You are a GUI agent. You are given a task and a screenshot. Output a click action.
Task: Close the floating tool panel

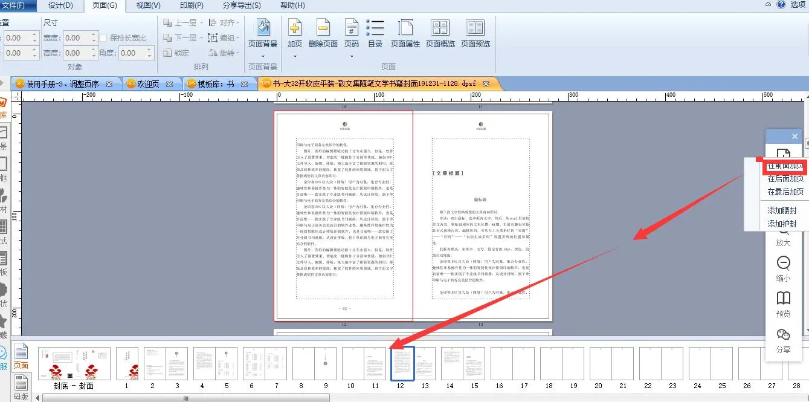point(794,137)
